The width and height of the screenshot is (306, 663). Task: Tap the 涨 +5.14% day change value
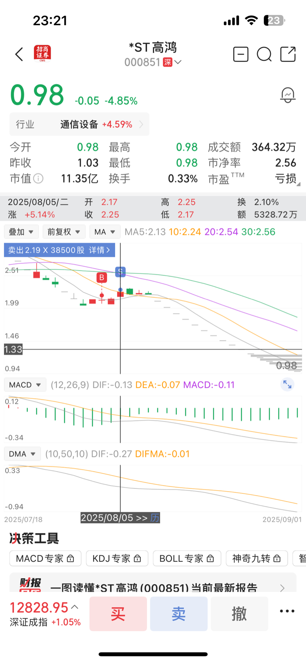click(x=40, y=214)
